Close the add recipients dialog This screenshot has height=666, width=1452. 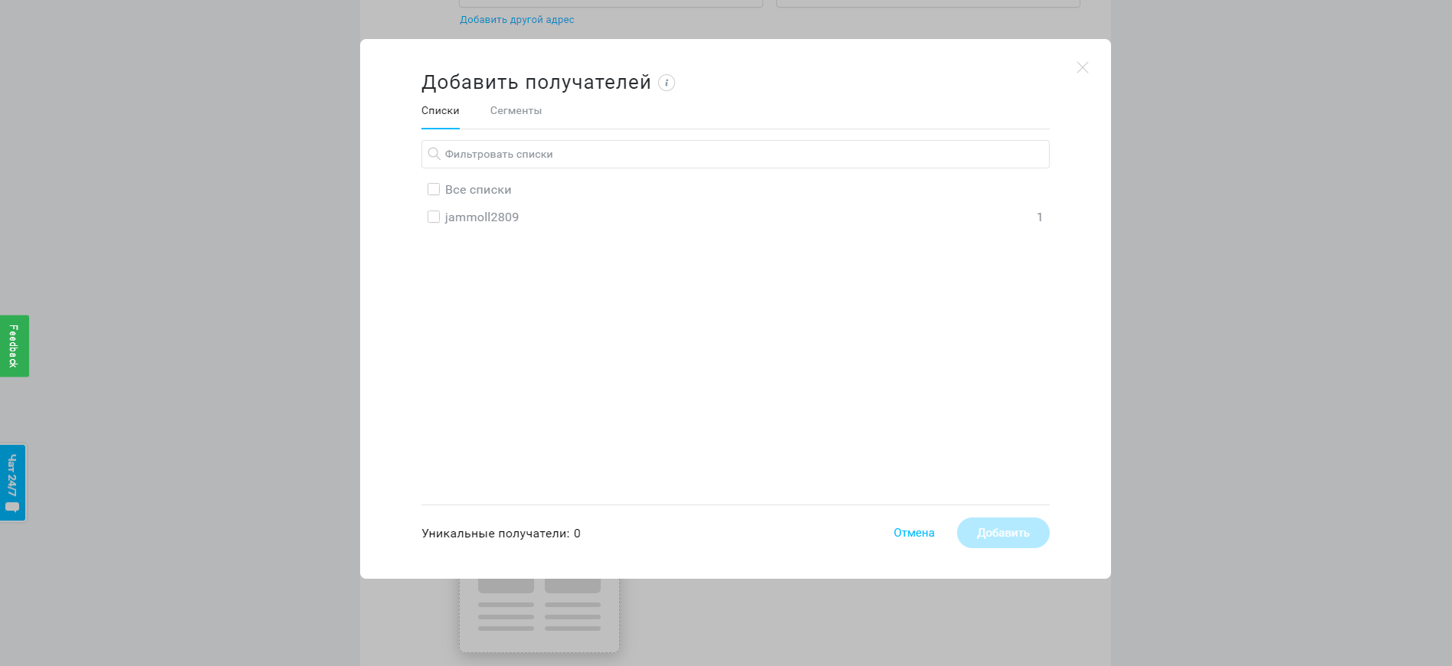[x=1082, y=67]
